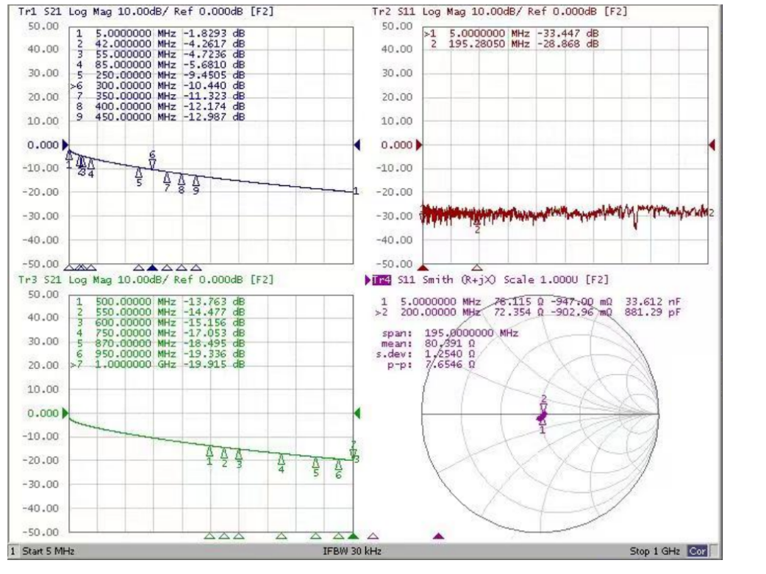This screenshot has width=766, height=574.
Task: Pick Tr1 marker row 450.00000 MHz -12.987 dB
Action: (x=160, y=117)
